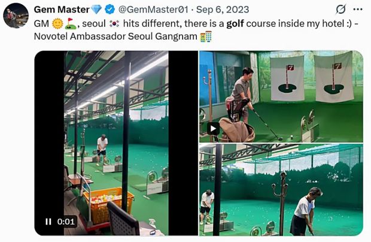
Task: Pause the playing golf range video
Action: tap(48, 222)
